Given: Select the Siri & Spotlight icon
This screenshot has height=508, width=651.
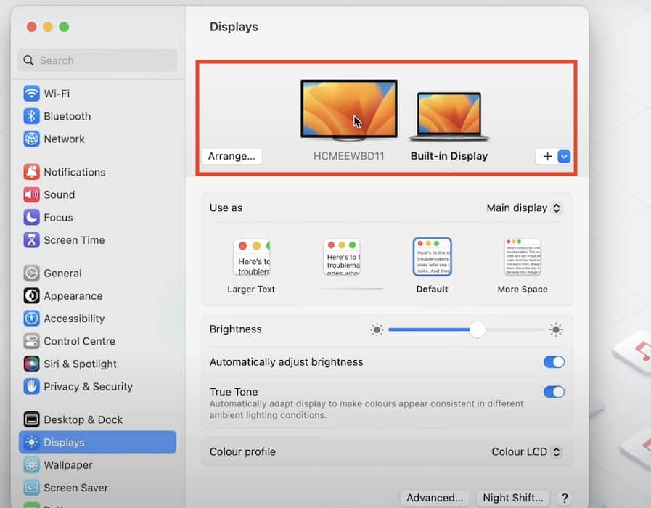Looking at the screenshot, I should 31,364.
